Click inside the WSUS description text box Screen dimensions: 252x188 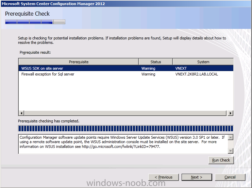123,144
